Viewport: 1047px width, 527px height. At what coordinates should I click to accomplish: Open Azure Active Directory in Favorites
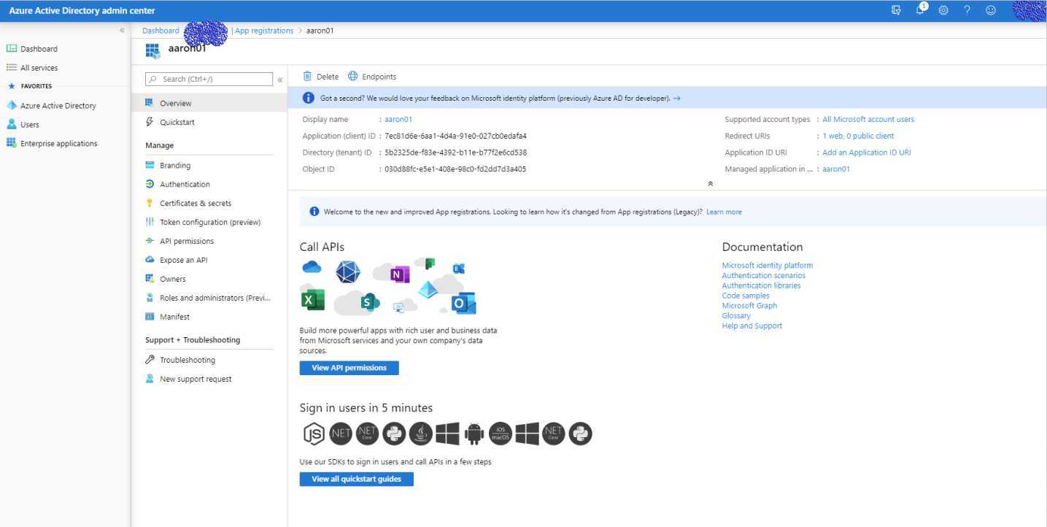tap(58, 106)
